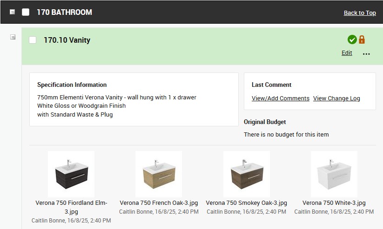
Task: Jump back to top of page
Action: pyautogui.click(x=360, y=13)
